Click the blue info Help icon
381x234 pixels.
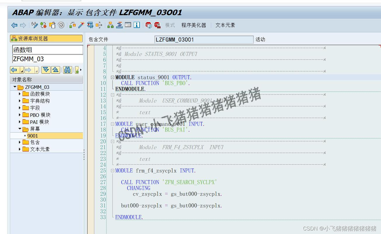(137, 25)
